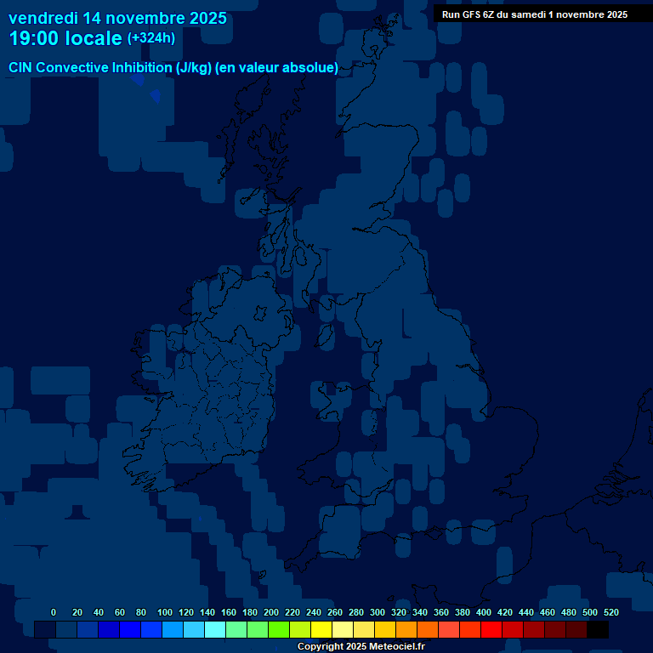Click the 0 value on the legend scale
Viewport: 653px width, 653px height.
pos(54,612)
